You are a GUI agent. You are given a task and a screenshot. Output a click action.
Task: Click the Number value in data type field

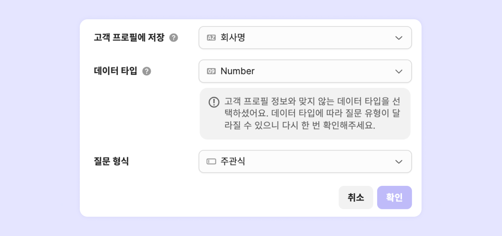coord(237,71)
